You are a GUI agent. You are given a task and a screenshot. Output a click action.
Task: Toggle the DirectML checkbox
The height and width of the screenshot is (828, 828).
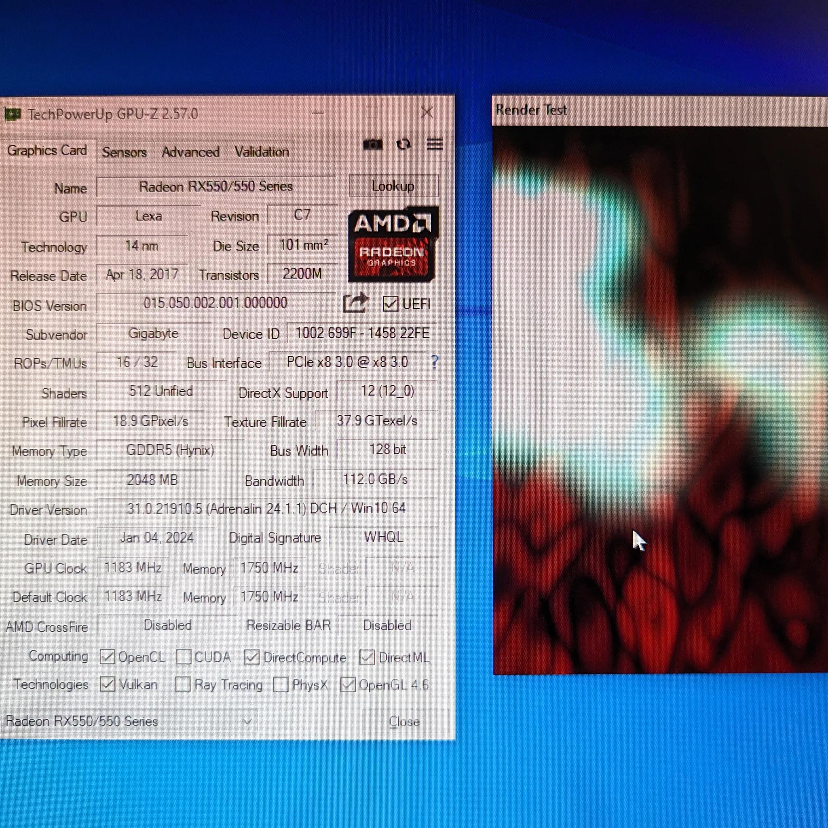click(x=367, y=657)
